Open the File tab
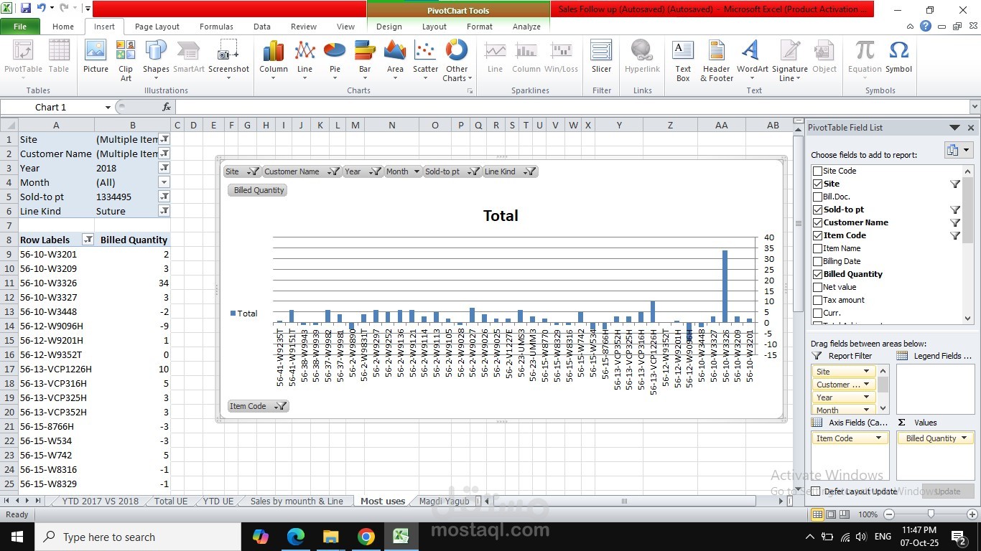Image resolution: width=981 pixels, height=551 pixels. 20,27
